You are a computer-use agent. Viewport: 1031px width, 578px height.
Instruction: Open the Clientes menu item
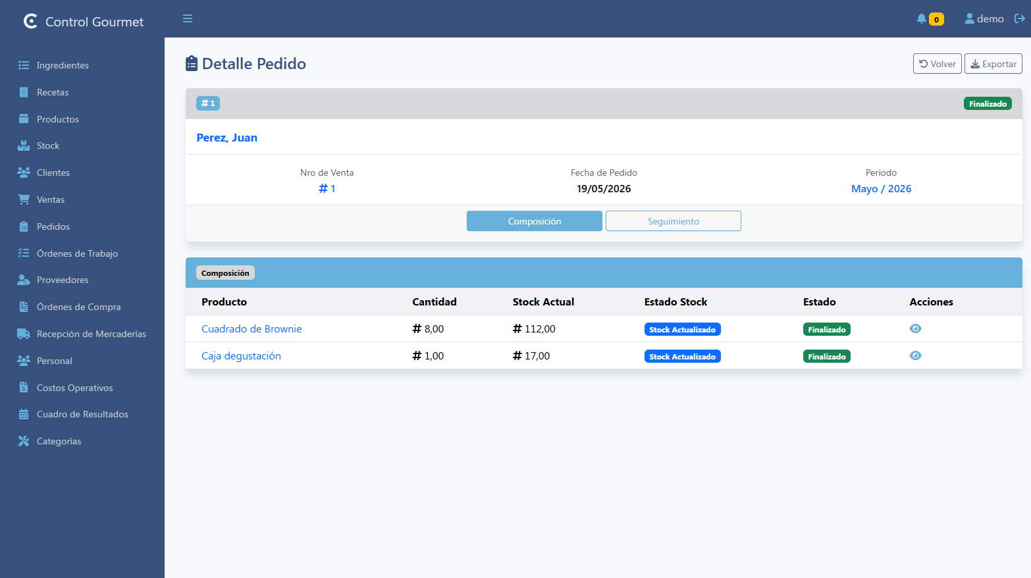click(x=53, y=172)
